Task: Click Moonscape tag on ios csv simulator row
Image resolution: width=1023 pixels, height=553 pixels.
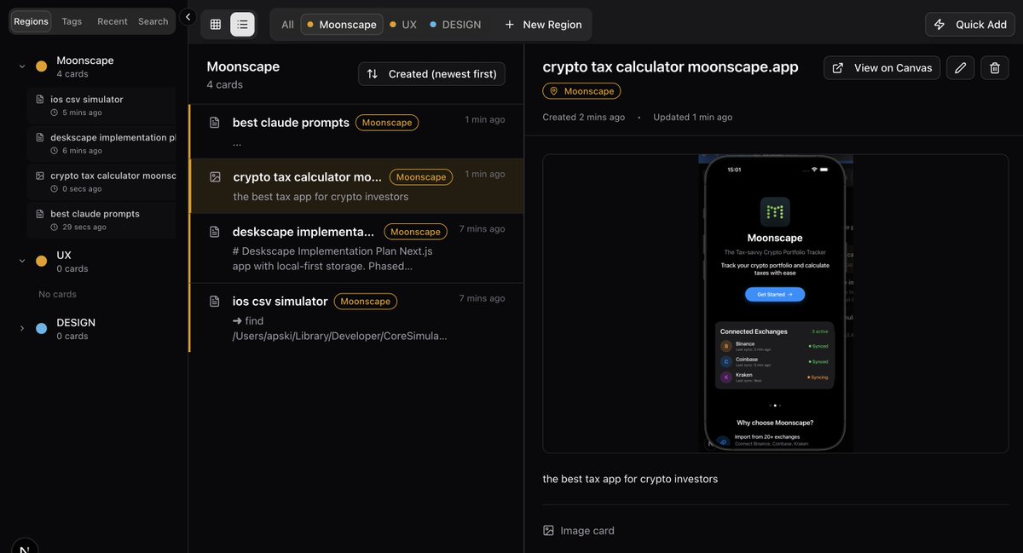Action: tap(366, 302)
